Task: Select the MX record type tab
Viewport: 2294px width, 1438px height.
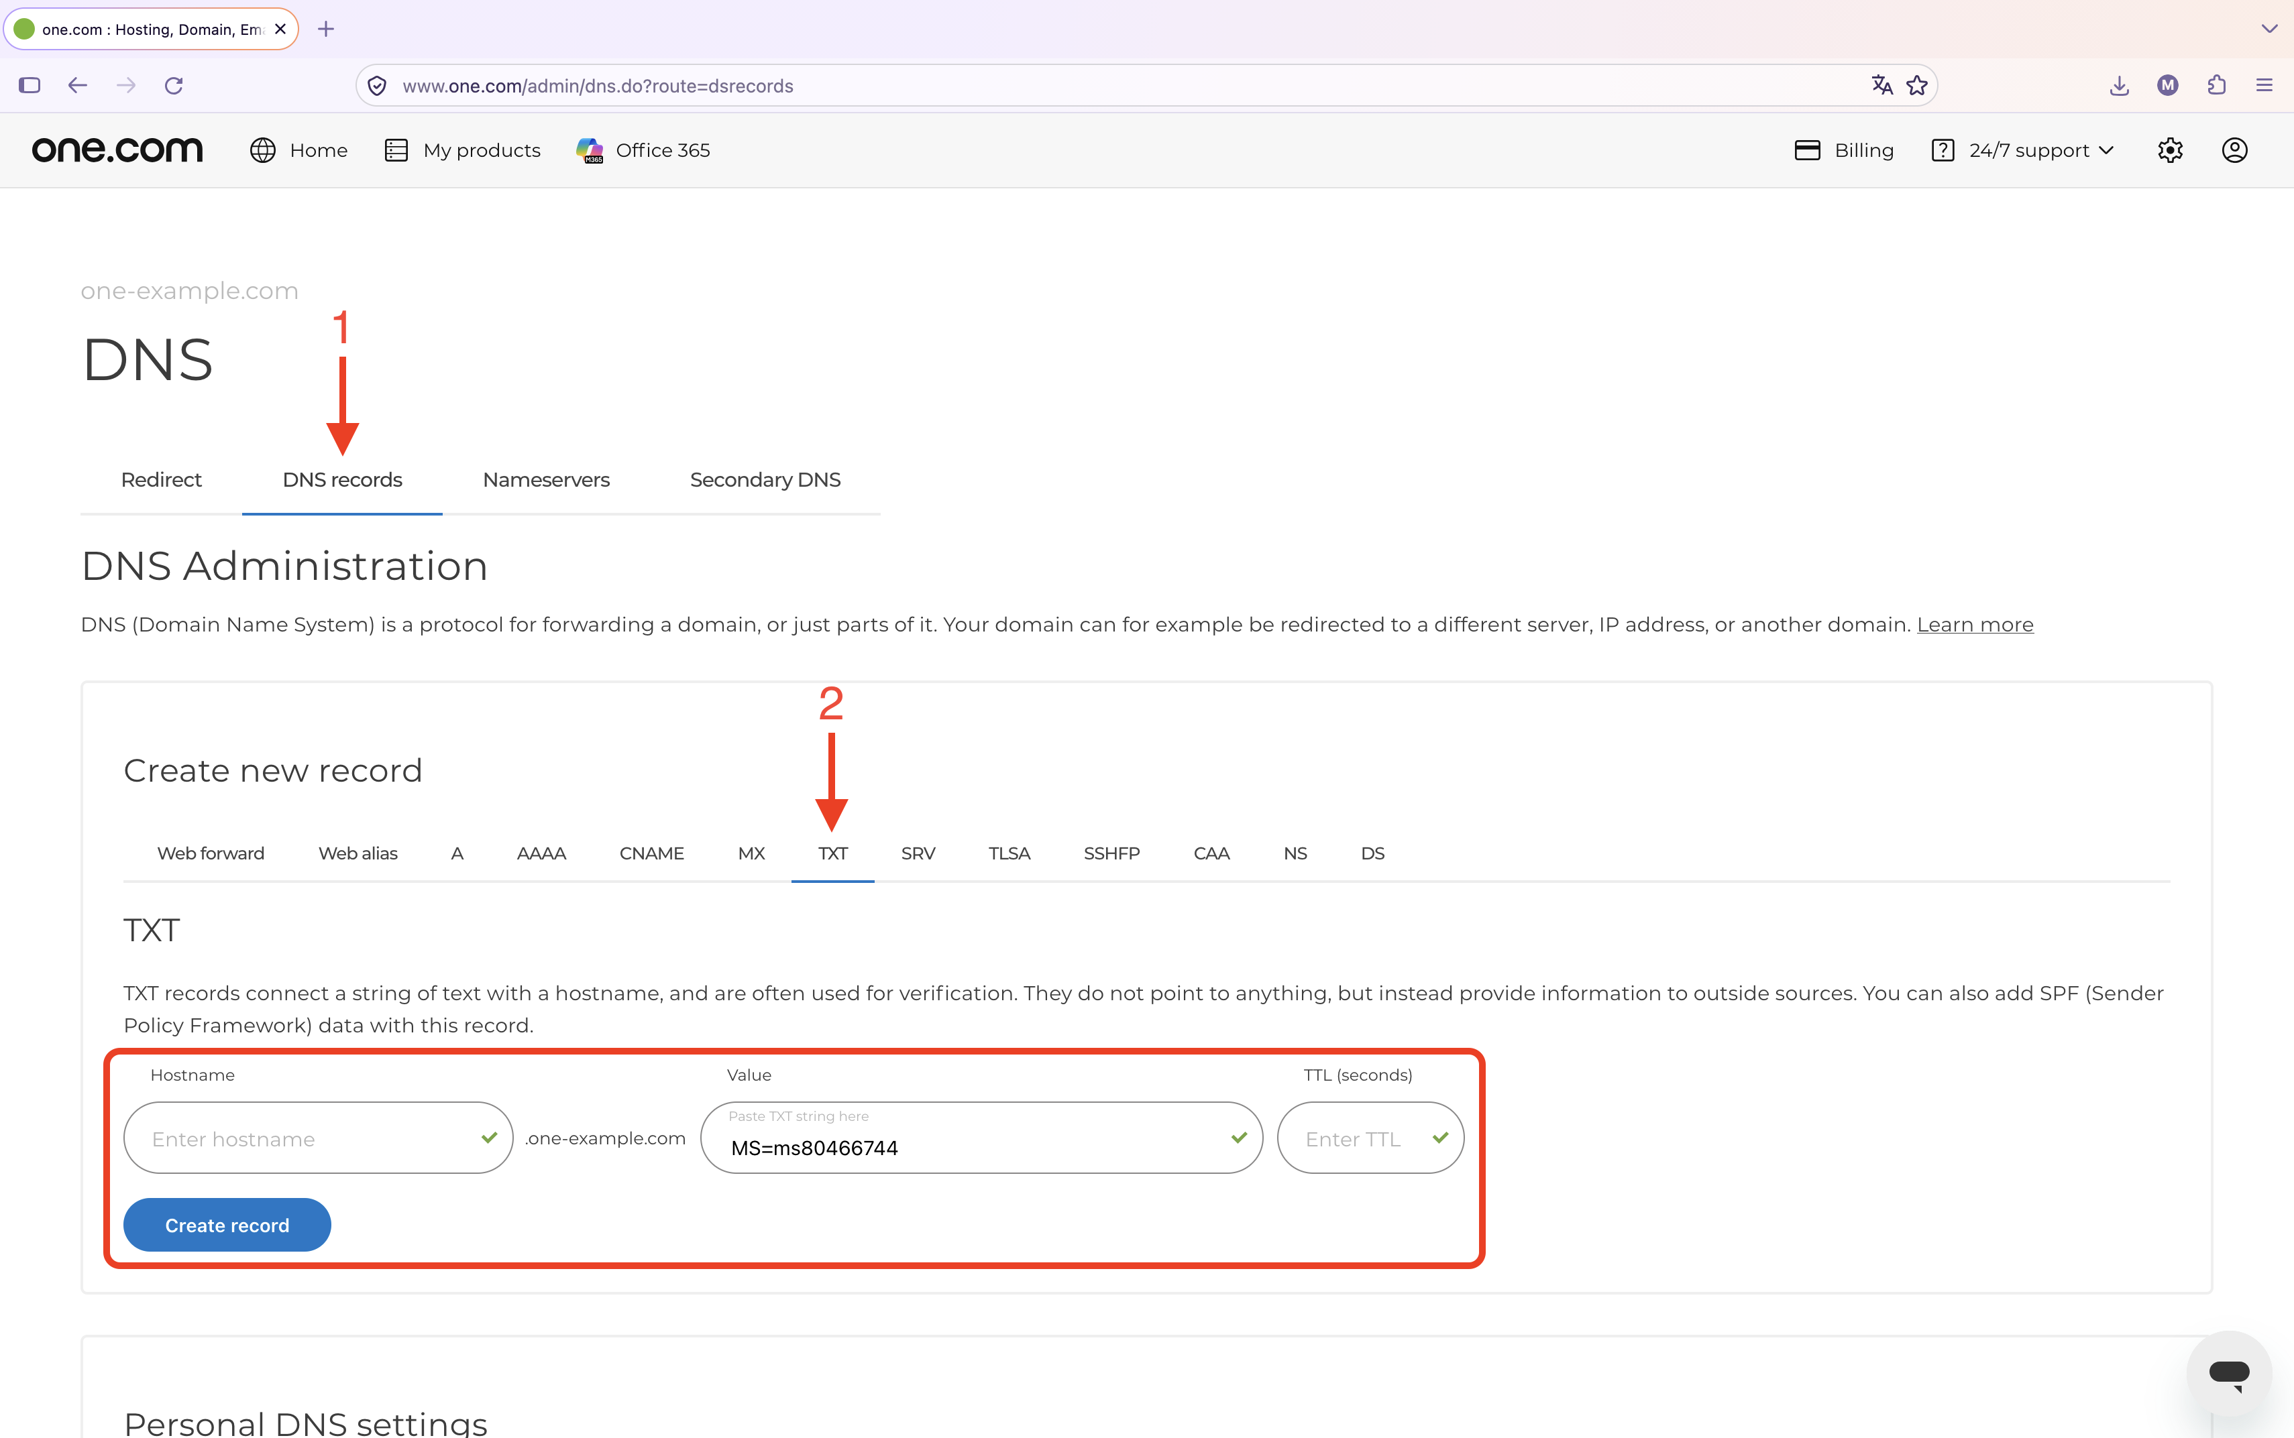Action: pyautogui.click(x=751, y=854)
